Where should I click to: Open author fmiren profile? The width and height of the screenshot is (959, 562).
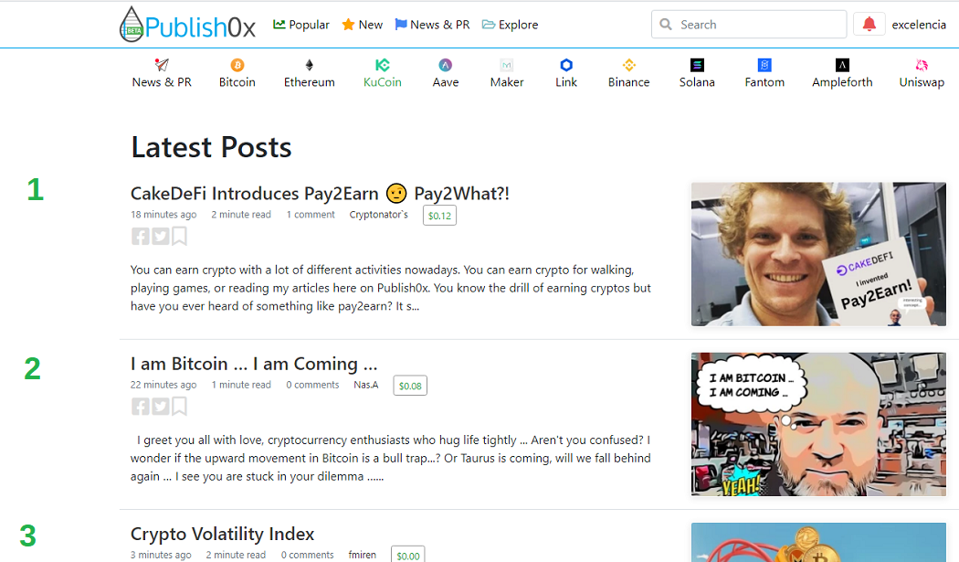click(x=362, y=555)
